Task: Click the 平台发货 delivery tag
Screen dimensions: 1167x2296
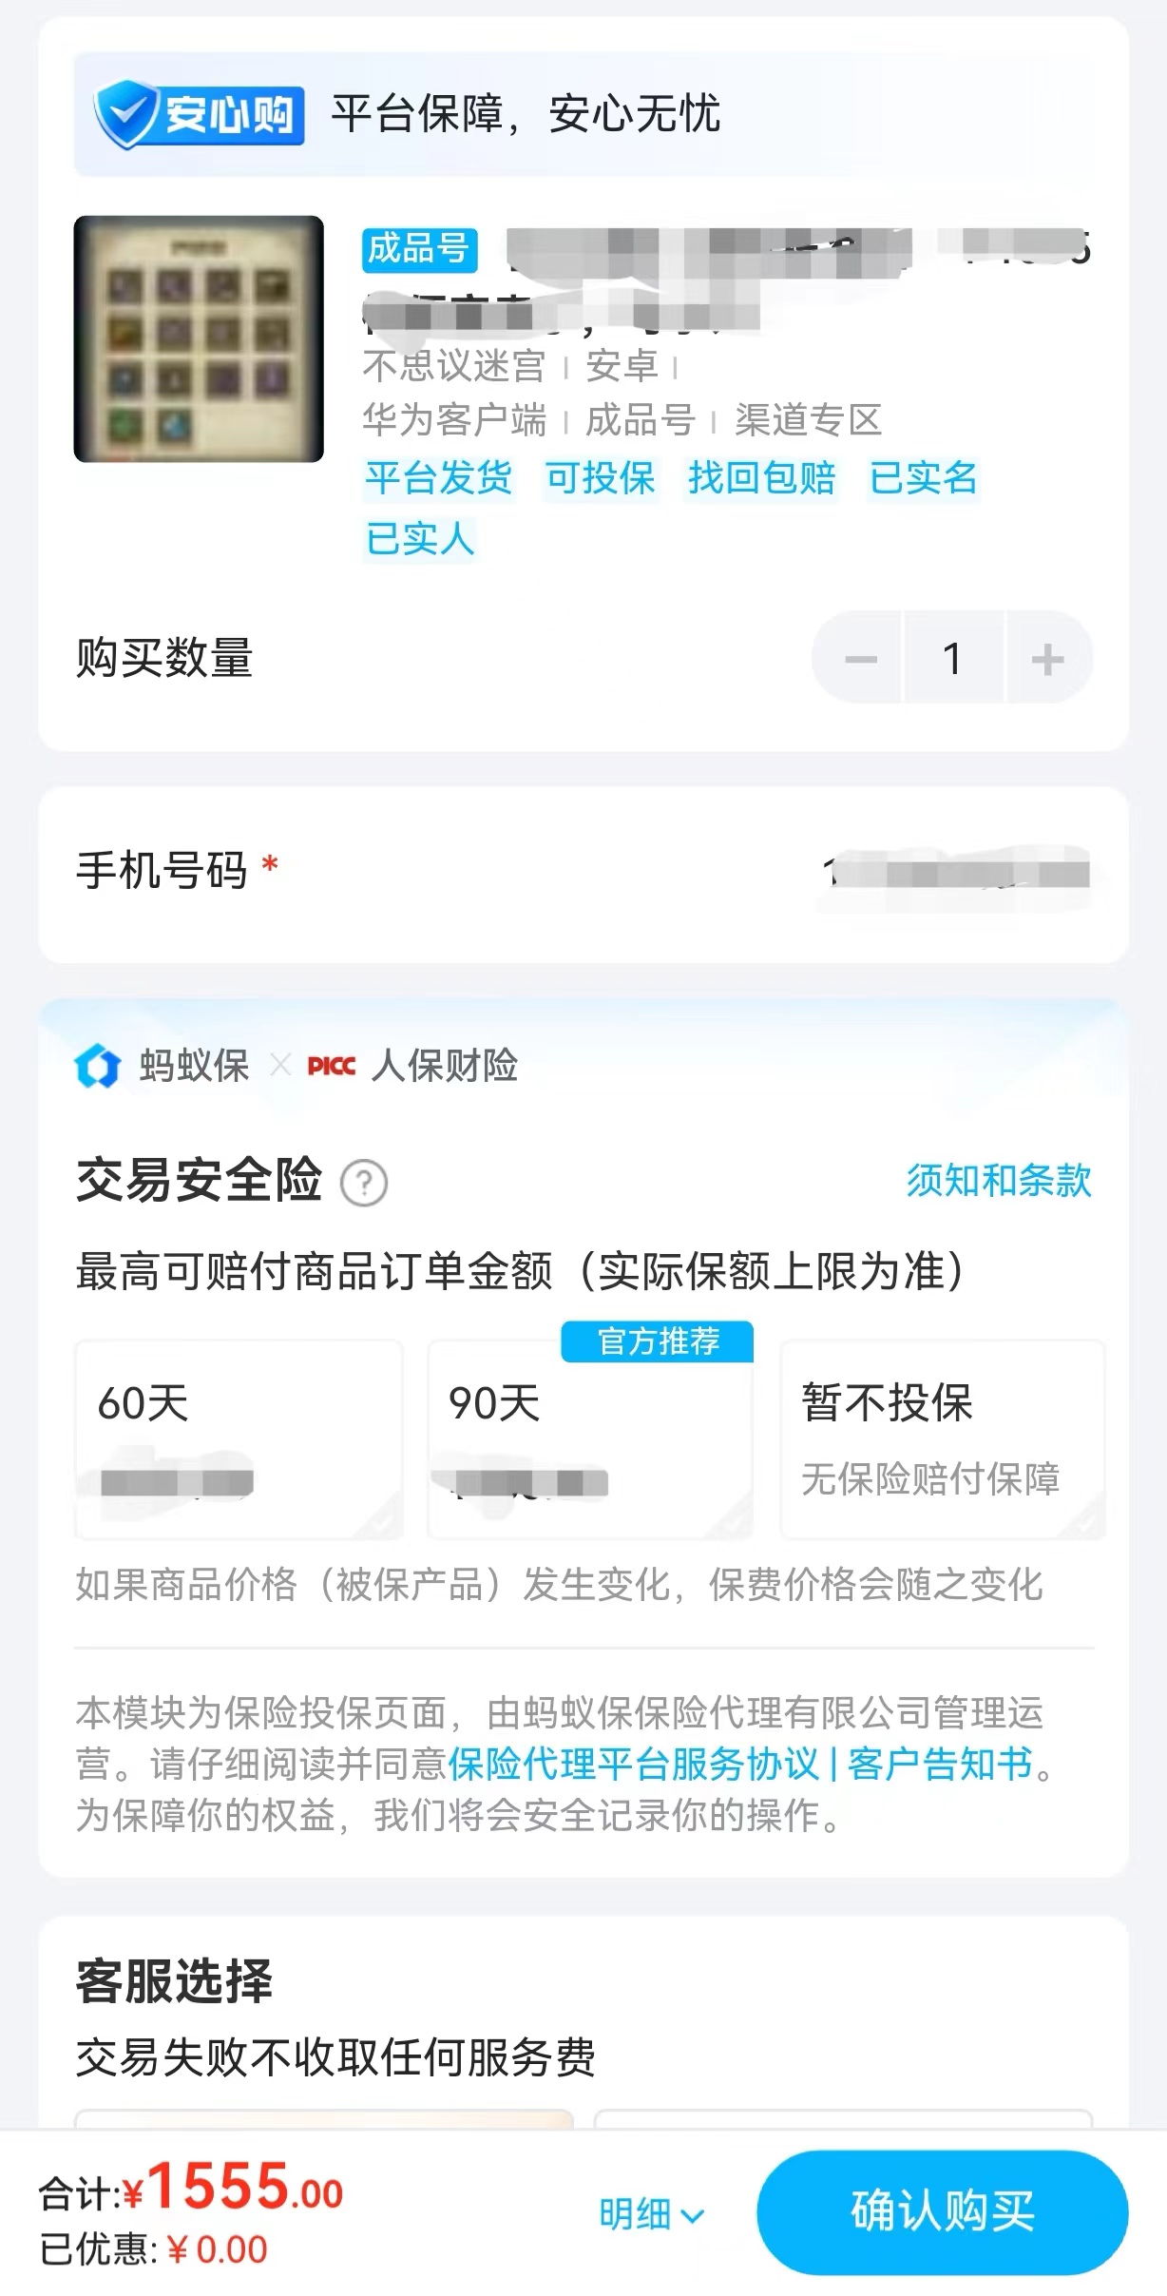Action: [x=439, y=477]
